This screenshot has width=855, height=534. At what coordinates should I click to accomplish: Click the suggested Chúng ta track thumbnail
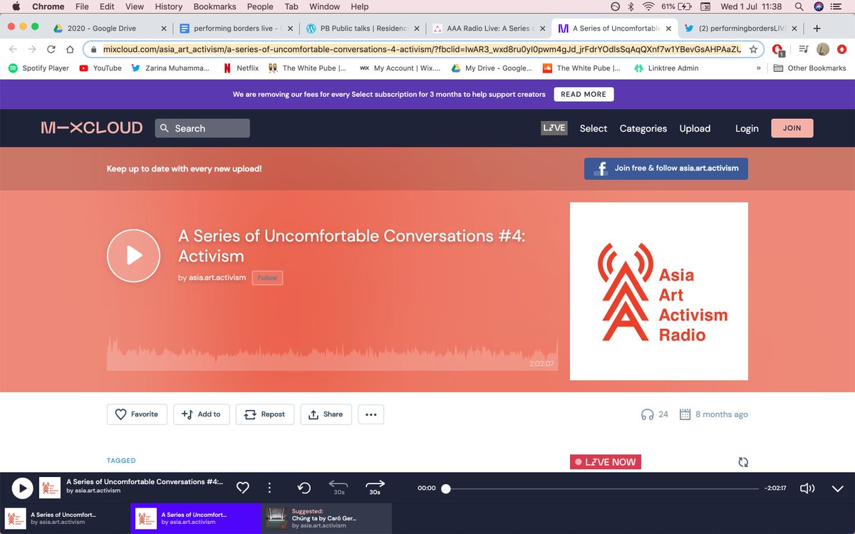(x=276, y=519)
